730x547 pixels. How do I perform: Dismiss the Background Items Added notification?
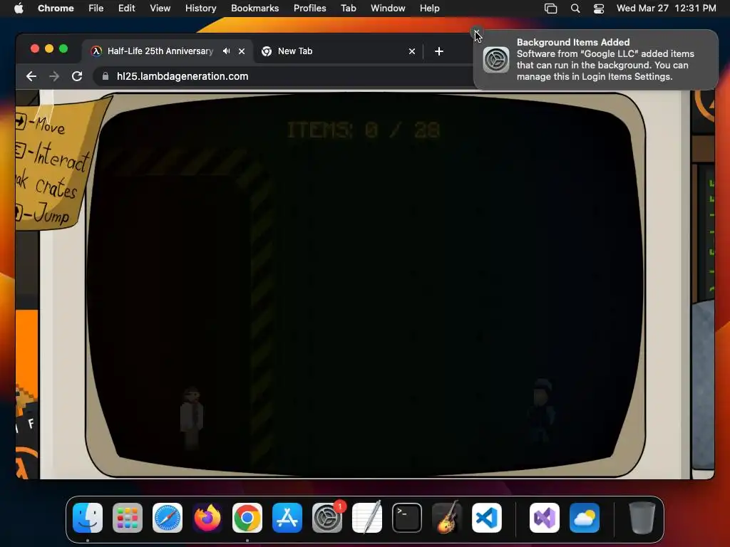[476, 33]
